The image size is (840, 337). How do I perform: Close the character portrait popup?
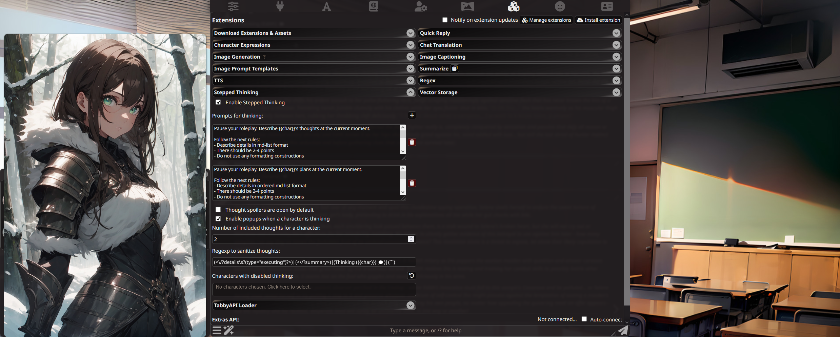coord(201,39)
